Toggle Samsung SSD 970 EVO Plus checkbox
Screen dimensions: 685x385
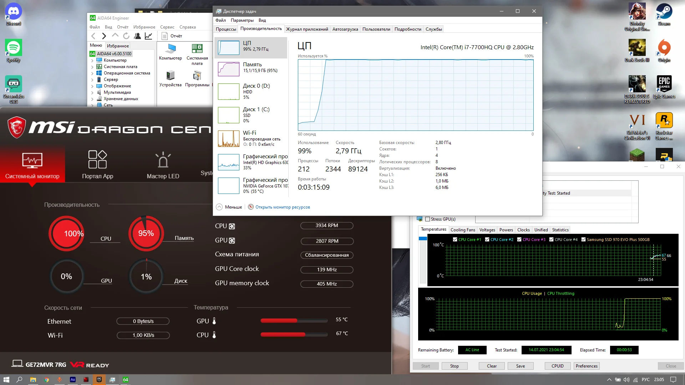pyautogui.click(x=583, y=240)
